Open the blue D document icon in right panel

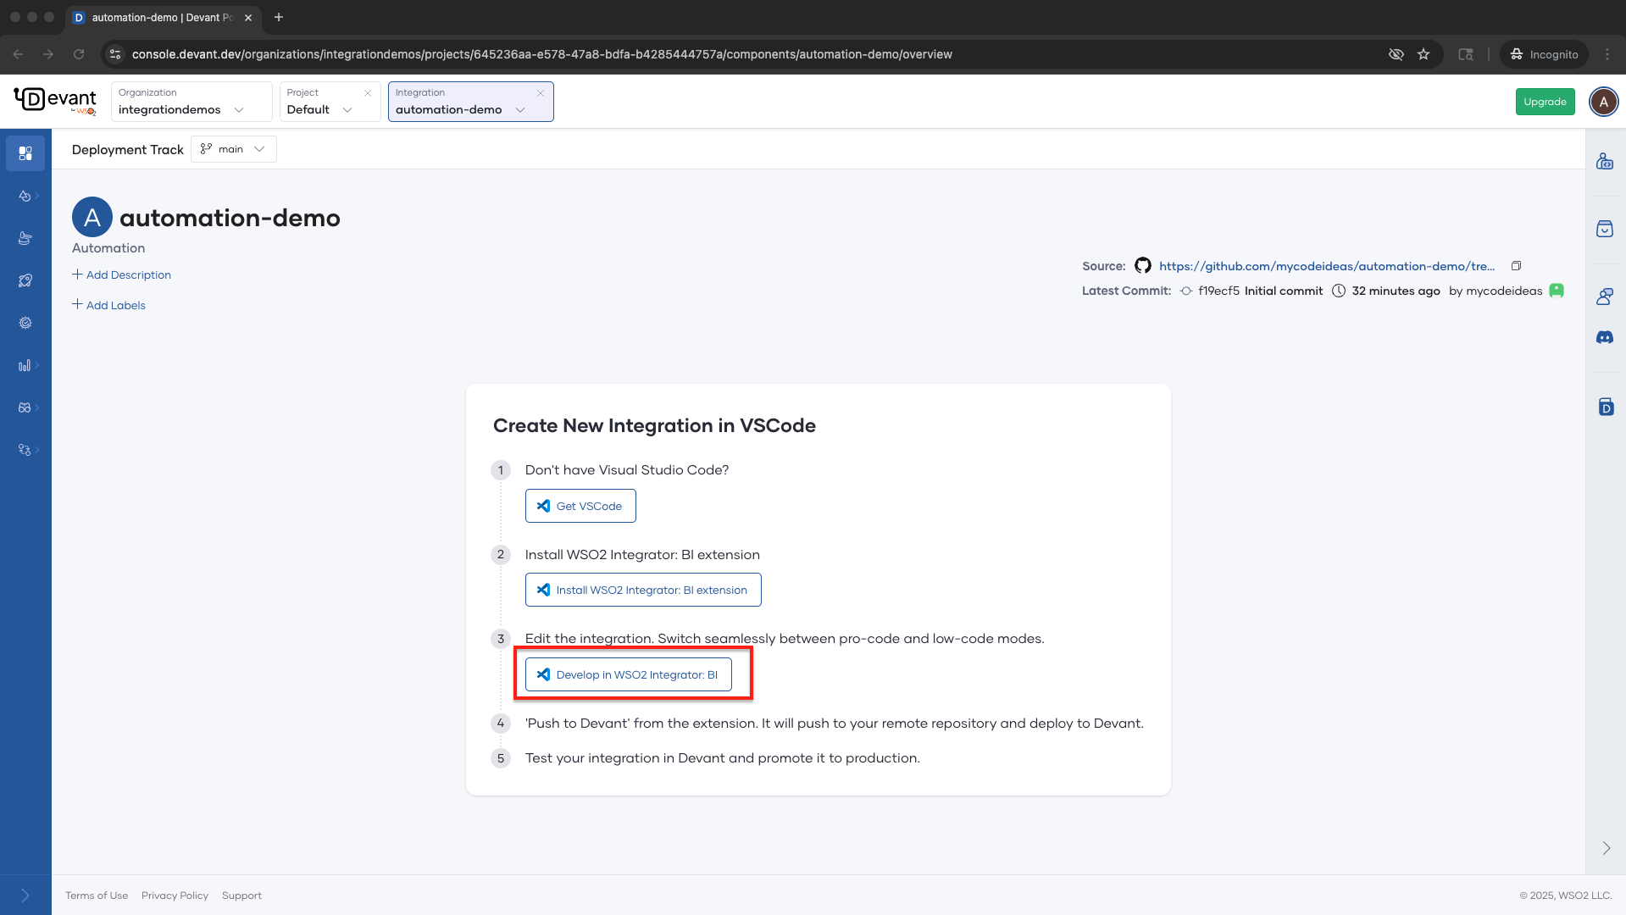pyautogui.click(x=1606, y=408)
